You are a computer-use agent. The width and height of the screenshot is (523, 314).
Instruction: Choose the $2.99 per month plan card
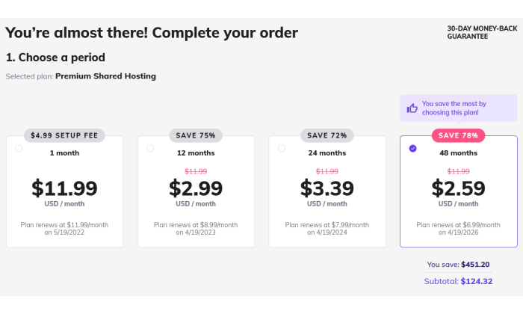tap(196, 191)
